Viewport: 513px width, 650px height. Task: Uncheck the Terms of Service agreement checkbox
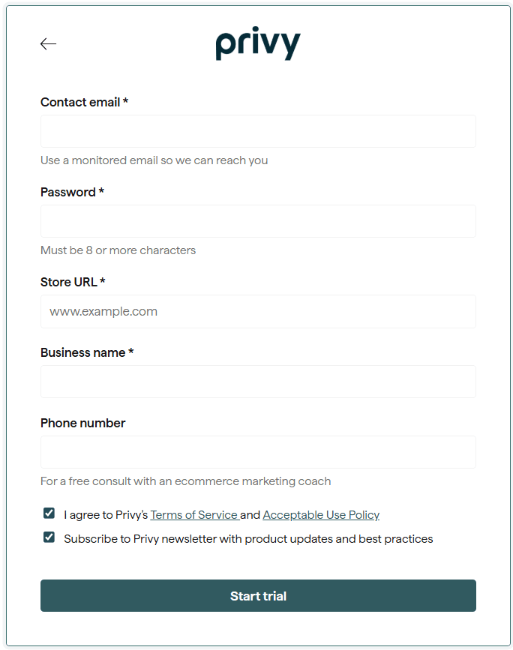coord(49,514)
